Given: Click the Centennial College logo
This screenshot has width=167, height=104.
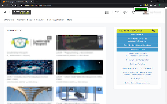Looking at the screenshot, I should 22,12.
